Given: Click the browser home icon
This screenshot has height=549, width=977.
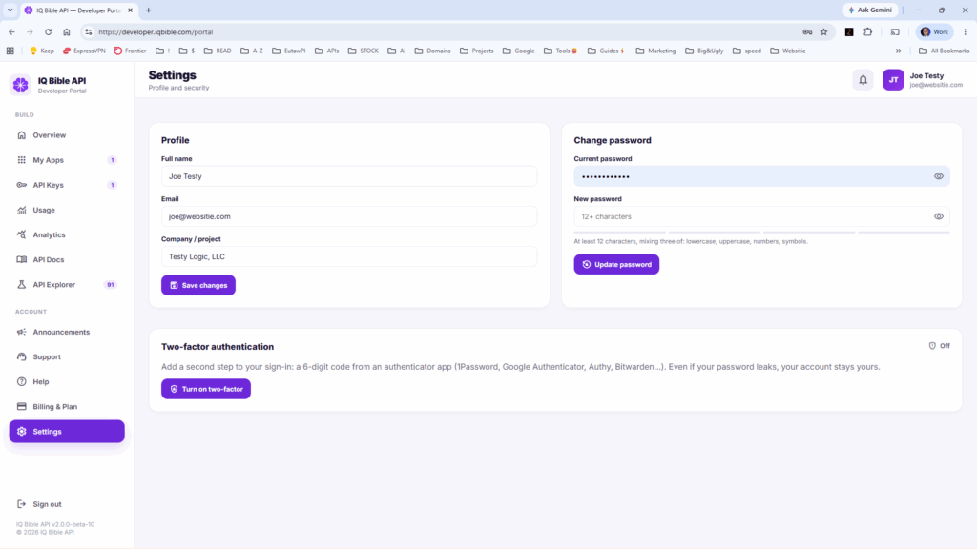Looking at the screenshot, I should click(67, 31).
